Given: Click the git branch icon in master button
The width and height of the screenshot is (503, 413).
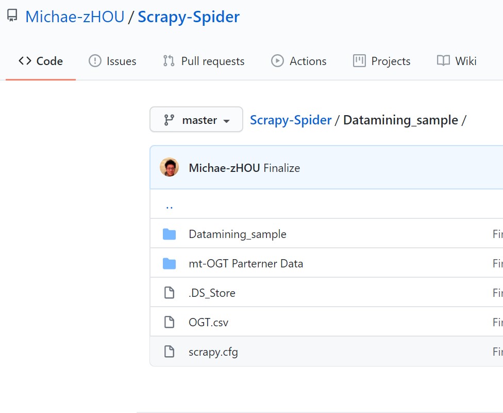Looking at the screenshot, I should [169, 120].
